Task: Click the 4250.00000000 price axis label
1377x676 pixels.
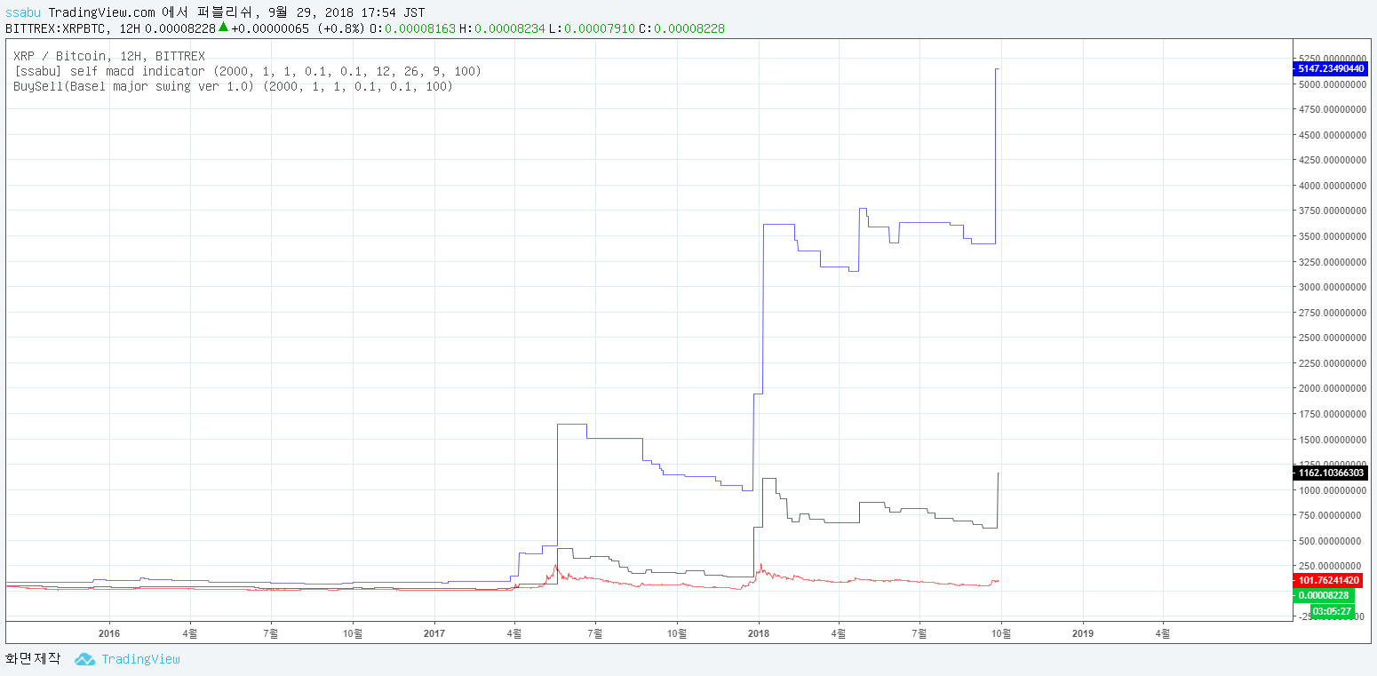Action: click(1332, 161)
